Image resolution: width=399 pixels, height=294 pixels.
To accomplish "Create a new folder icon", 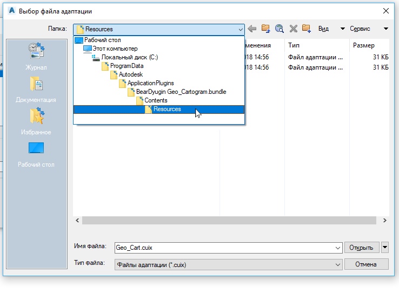I will (x=307, y=29).
